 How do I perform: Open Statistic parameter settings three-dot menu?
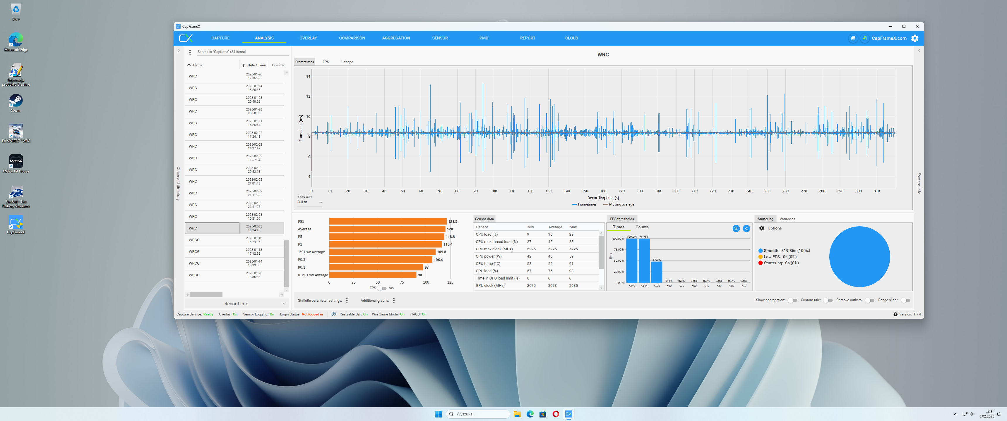347,300
